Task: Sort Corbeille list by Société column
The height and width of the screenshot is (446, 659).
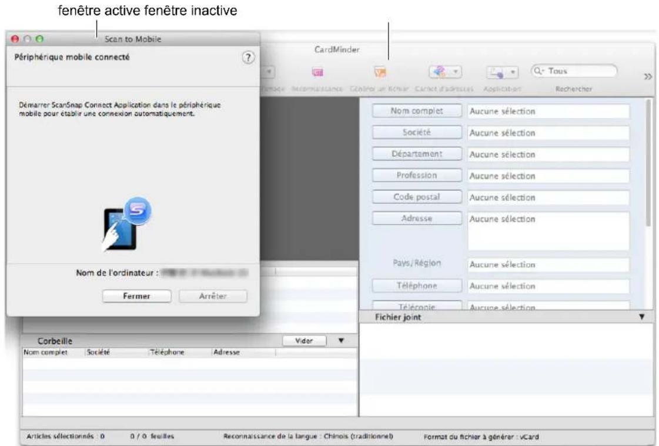Action: pos(117,353)
